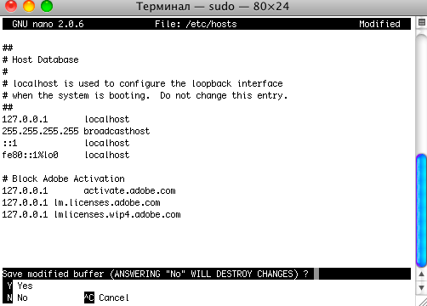
Task: Click the activate.adobe.com hosts entry
Action: click(x=88, y=190)
